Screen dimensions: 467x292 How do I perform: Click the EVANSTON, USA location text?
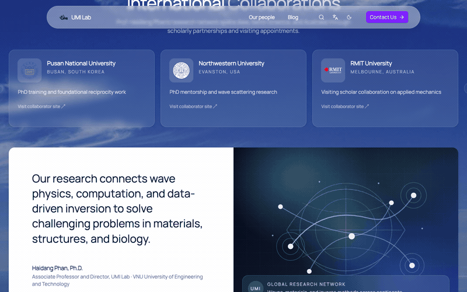(x=219, y=72)
